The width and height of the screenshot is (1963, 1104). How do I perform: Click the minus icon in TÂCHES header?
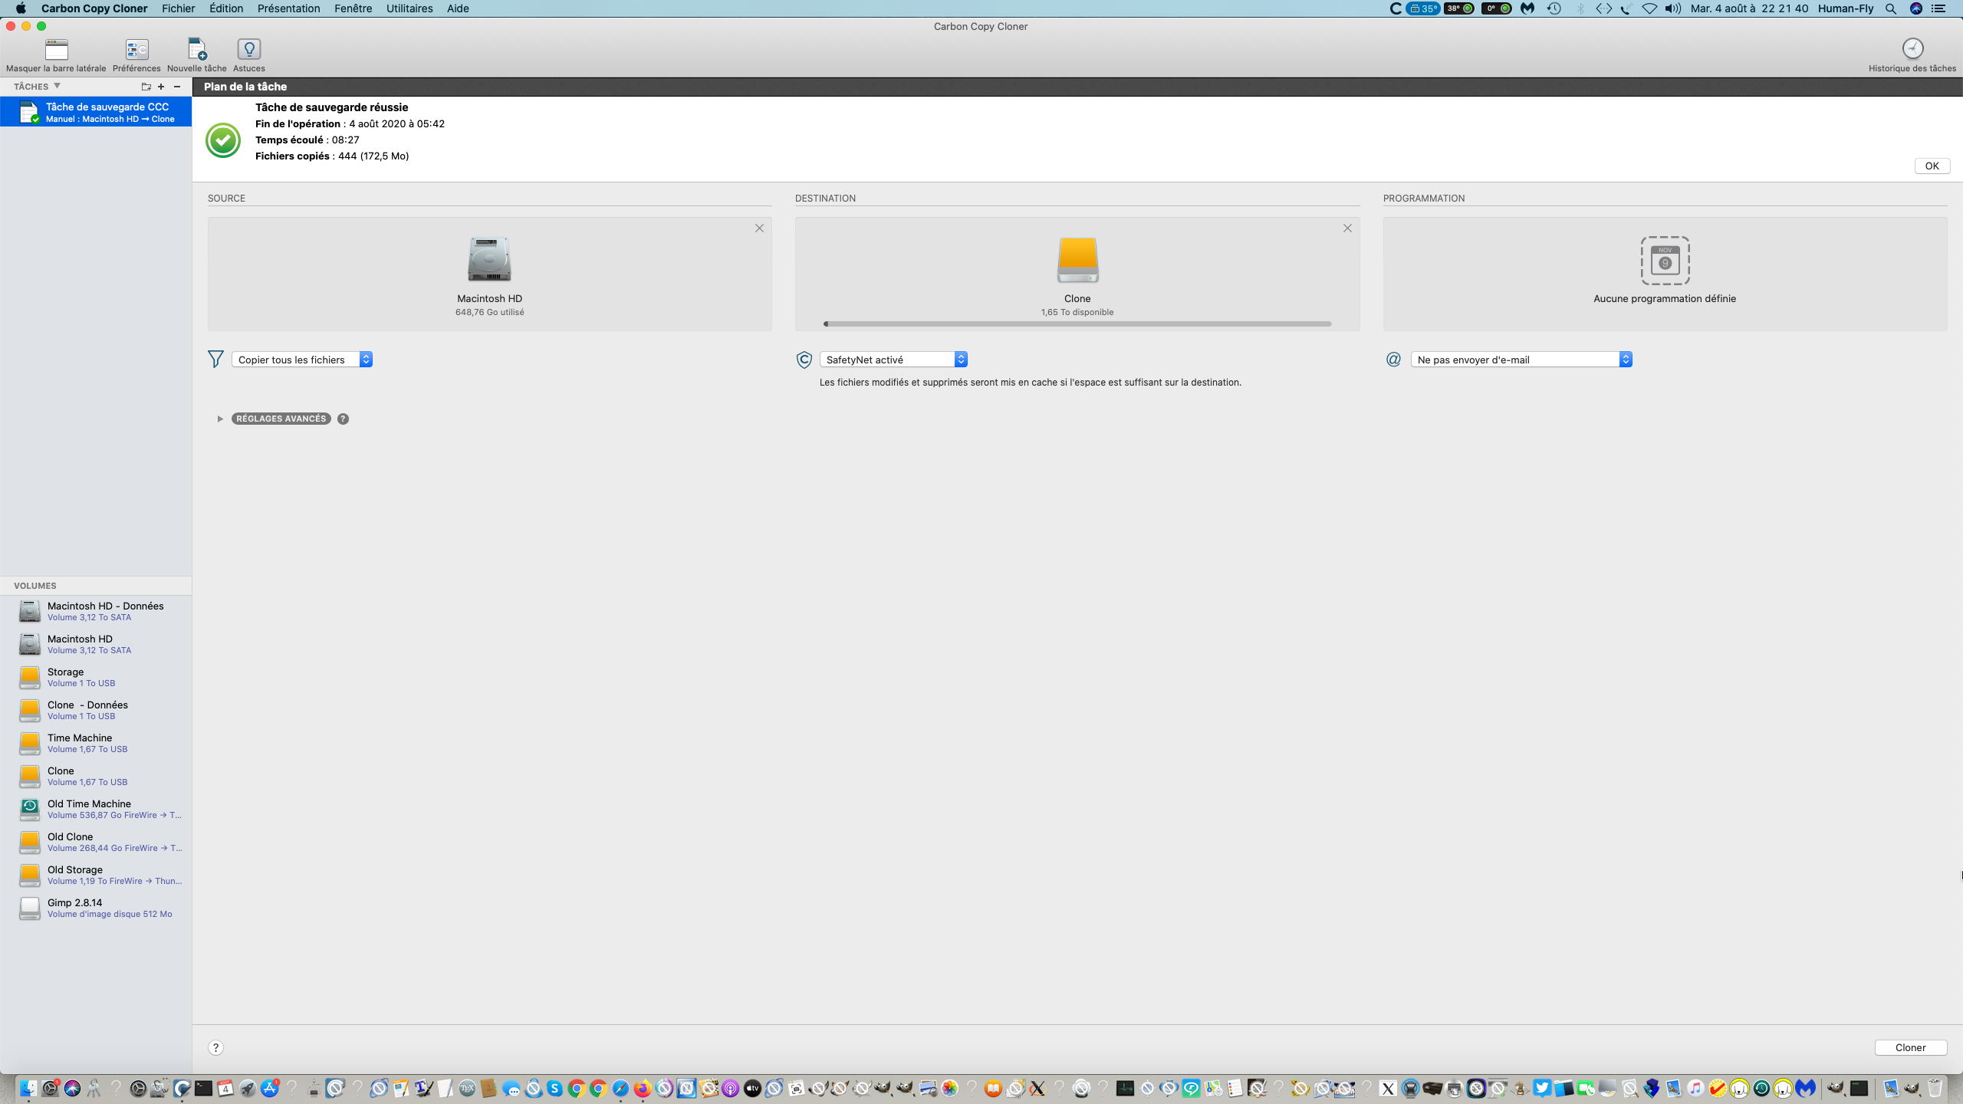coord(177,87)
